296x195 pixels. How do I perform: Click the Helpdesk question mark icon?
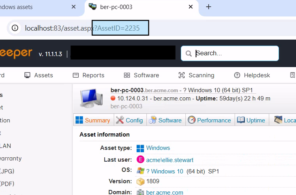point(237,75)
